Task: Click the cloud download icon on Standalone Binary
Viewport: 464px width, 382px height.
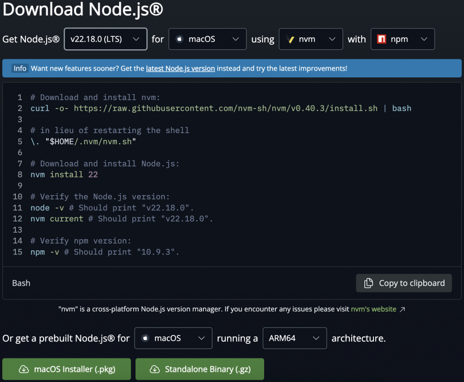Action: coord(155,369)
